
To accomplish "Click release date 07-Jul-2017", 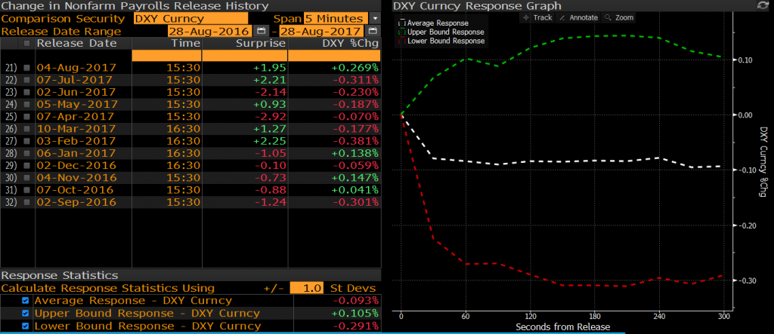I will 75,80.
